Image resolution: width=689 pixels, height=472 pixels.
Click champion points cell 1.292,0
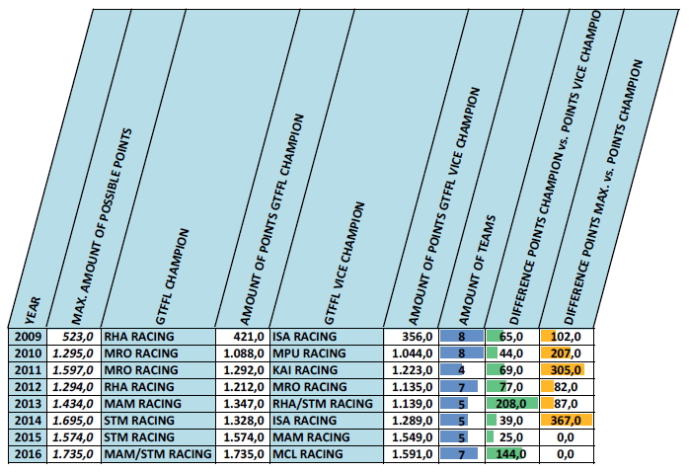243,370
